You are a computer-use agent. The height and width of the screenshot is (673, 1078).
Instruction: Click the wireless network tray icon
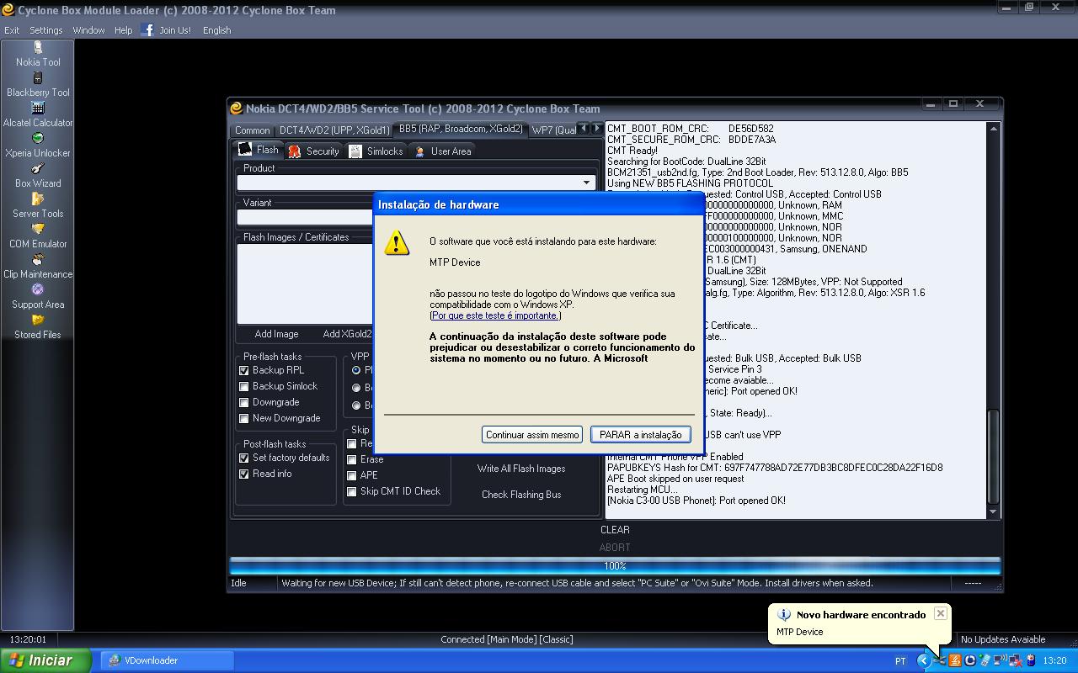tap(1000, 660)
